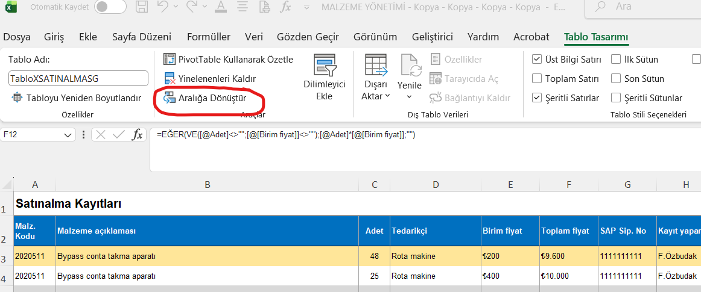Switch to the Formüller tab
701x292 pixels.
(x=209, y=37)
